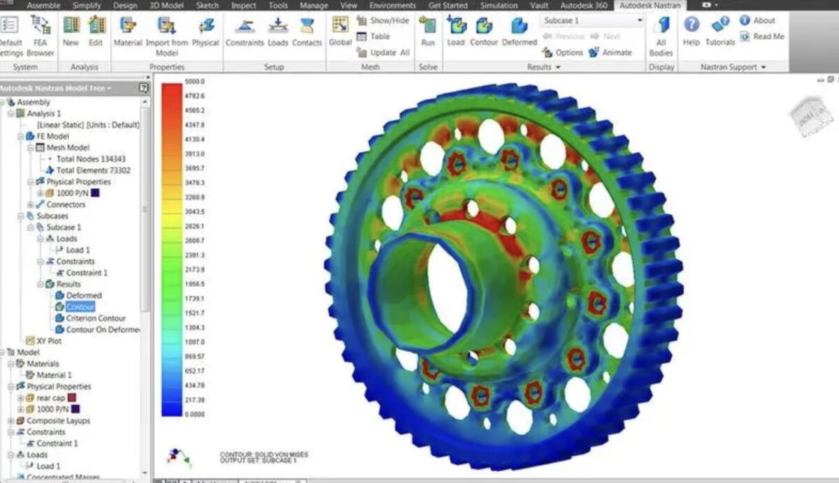The height and width of the screenshot is (483, 839).
Task: Open the Read Me file
Action: point(762,36)
